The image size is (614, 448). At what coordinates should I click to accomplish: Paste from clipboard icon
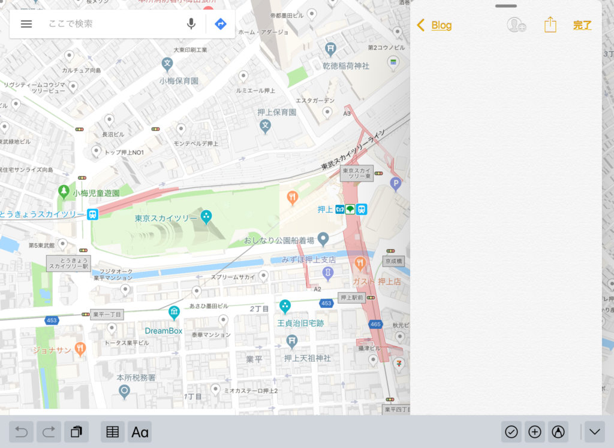(x=76, y=432)
